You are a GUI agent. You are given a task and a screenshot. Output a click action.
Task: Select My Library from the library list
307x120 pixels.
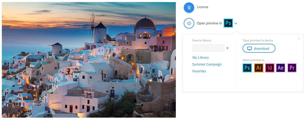pos(201,58)
